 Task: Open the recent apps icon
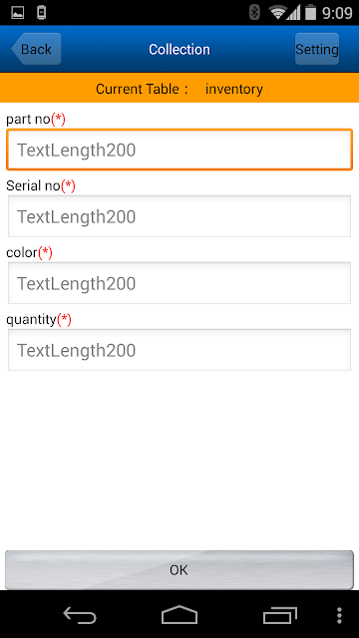click(x=280, y=615)
